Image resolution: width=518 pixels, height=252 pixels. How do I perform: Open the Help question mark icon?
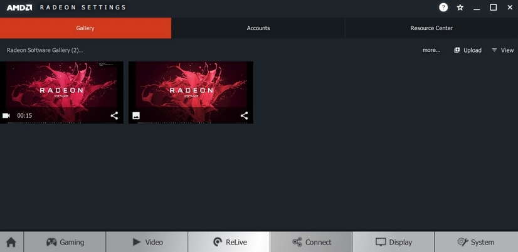click(x=443, y=8)
